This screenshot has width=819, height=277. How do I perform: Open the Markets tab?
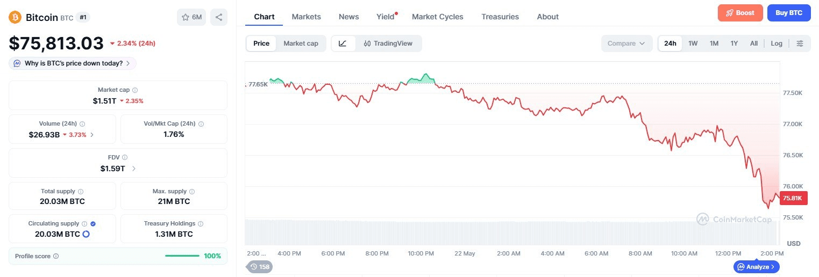(307, 17)
